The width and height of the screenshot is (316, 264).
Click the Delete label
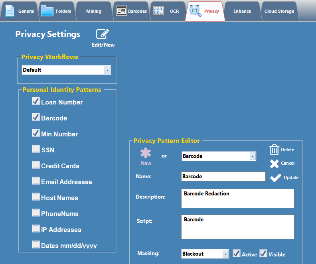coord(287,150)
